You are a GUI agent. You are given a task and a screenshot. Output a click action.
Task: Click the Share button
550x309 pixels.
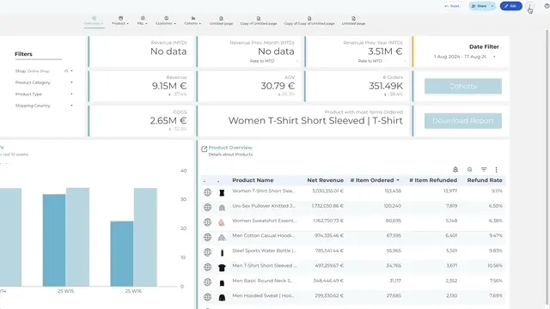pos(480,6)
